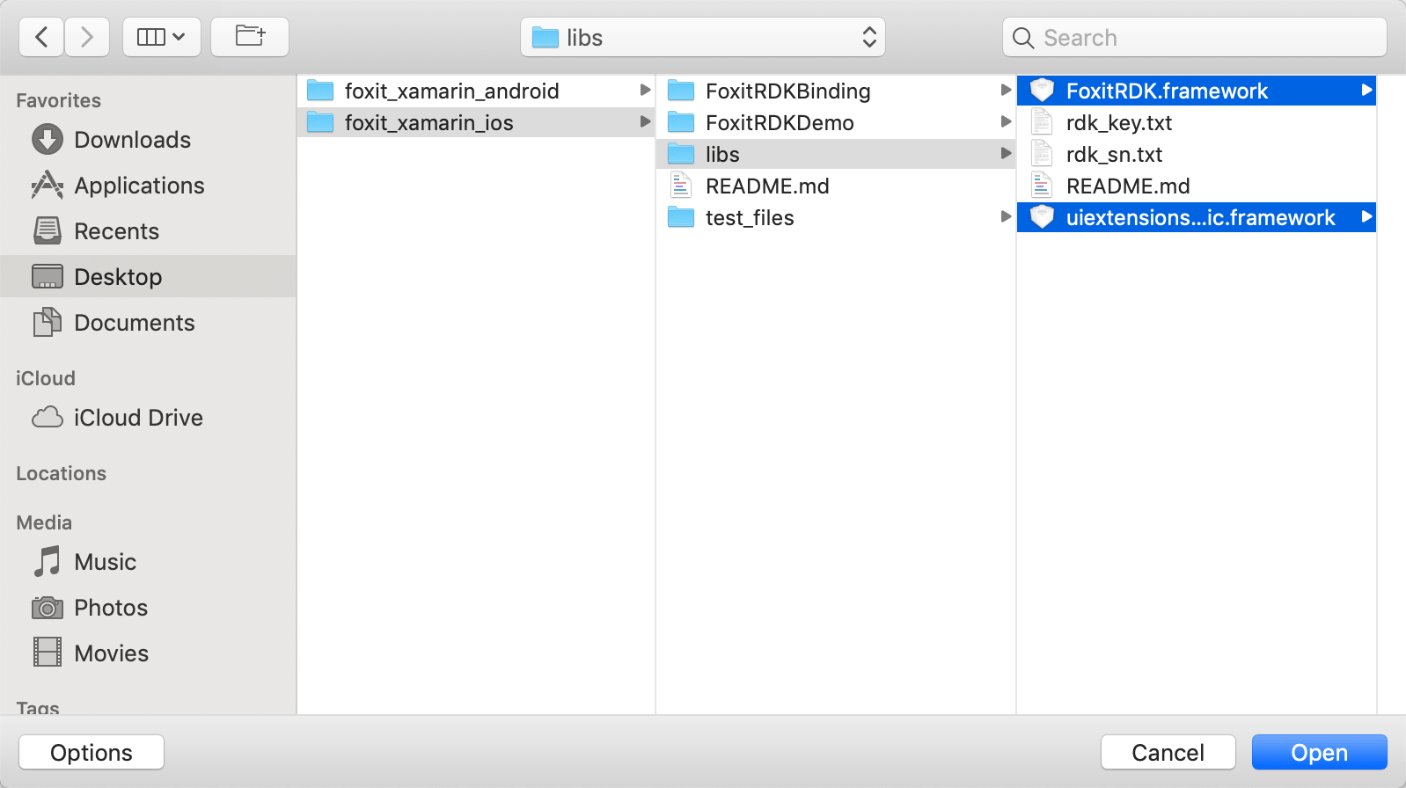Click the test_files folder icon
The image size is (1406, 788).
(681, 217)
